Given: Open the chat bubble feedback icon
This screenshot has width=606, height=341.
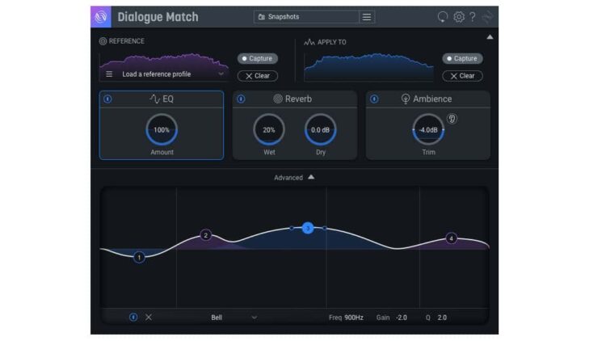Looking at the screenshot, I should click(443, 17).
